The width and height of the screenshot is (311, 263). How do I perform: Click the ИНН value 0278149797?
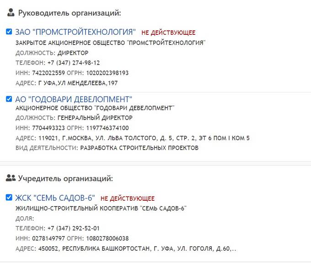[x=46, y=238]
